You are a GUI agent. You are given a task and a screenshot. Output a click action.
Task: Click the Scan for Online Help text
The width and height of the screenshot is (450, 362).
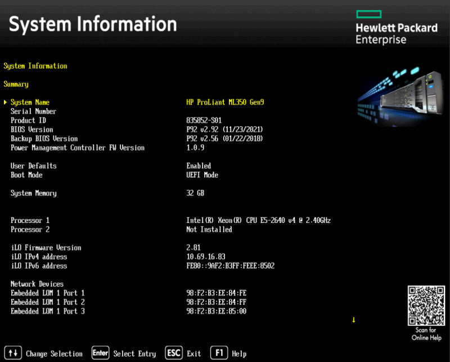click(426, 334)
